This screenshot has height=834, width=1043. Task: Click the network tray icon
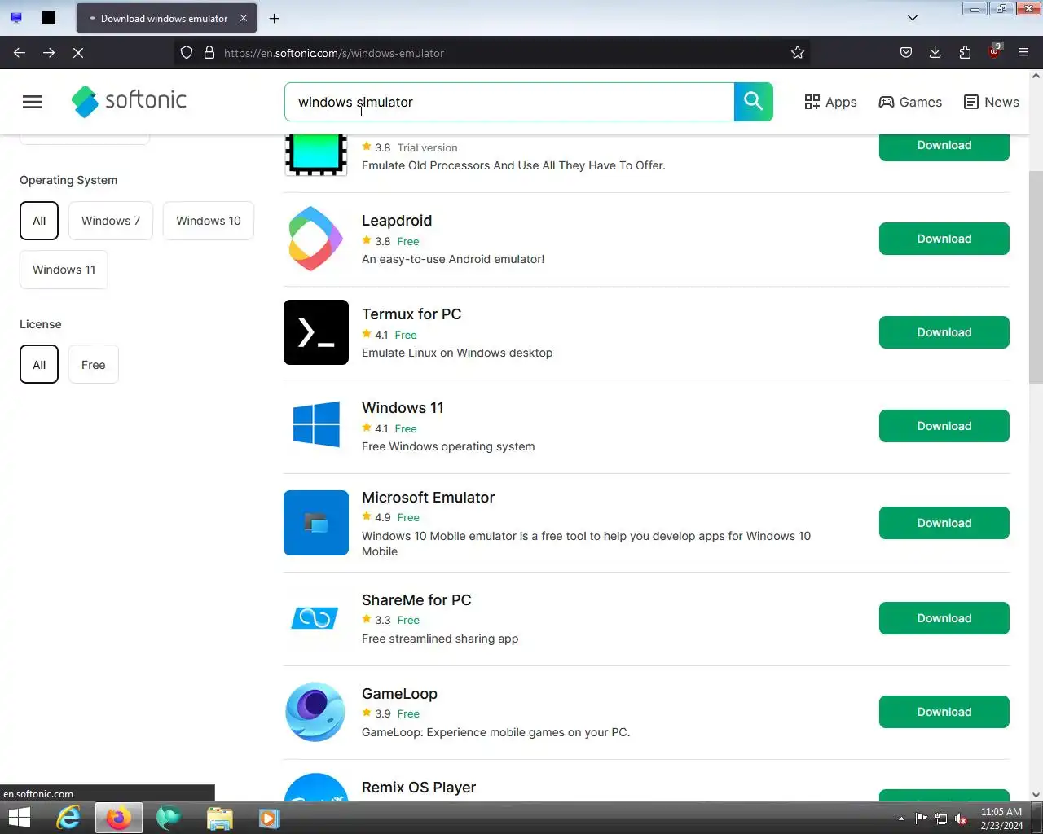pyautogui.click(x=941, y=819)
